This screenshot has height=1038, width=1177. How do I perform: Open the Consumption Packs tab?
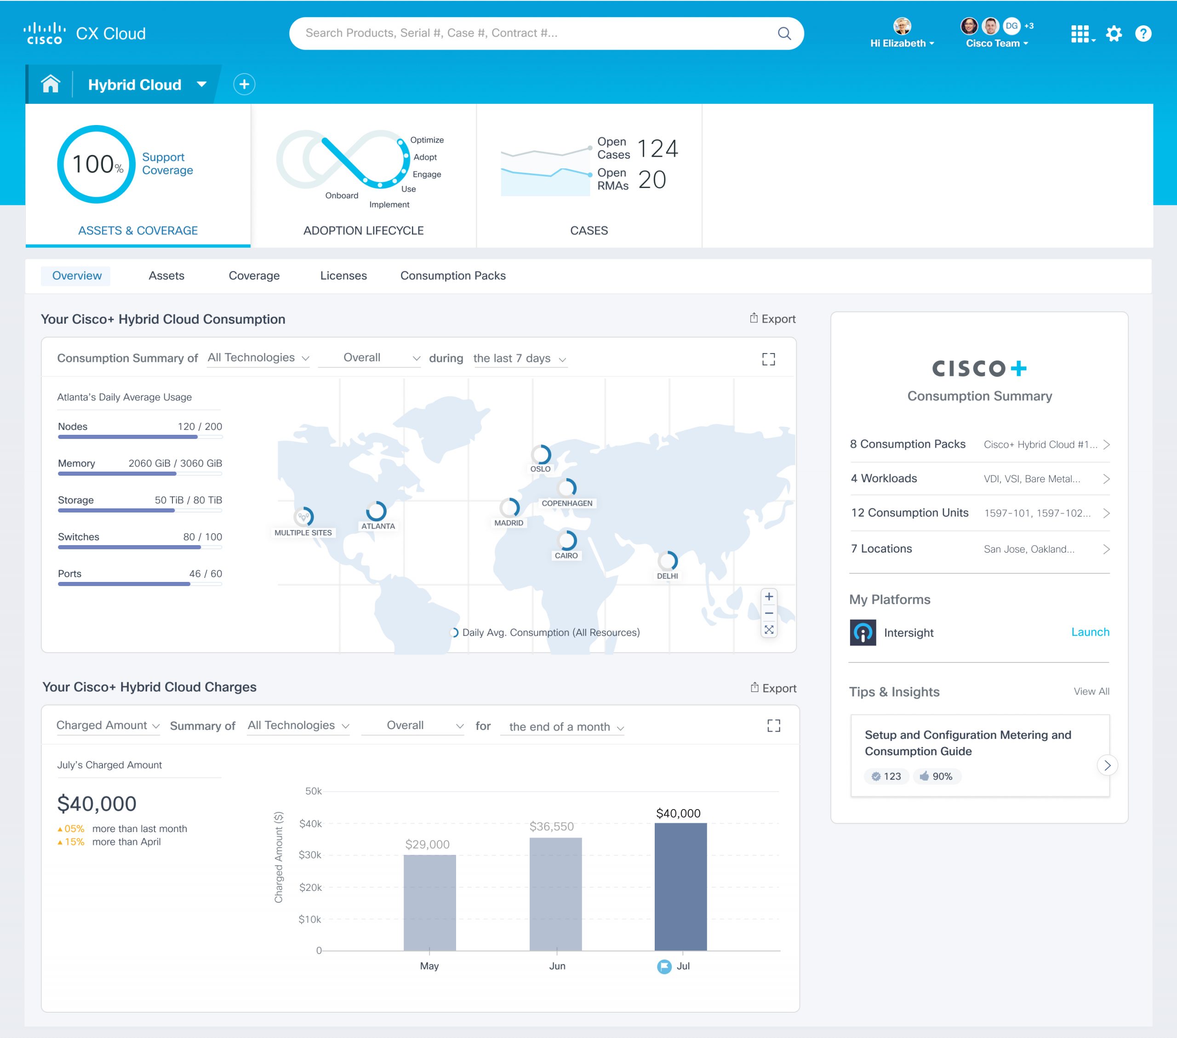click(x=452, y=276)
